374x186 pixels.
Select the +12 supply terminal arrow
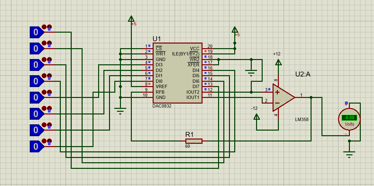pos(279,62)
